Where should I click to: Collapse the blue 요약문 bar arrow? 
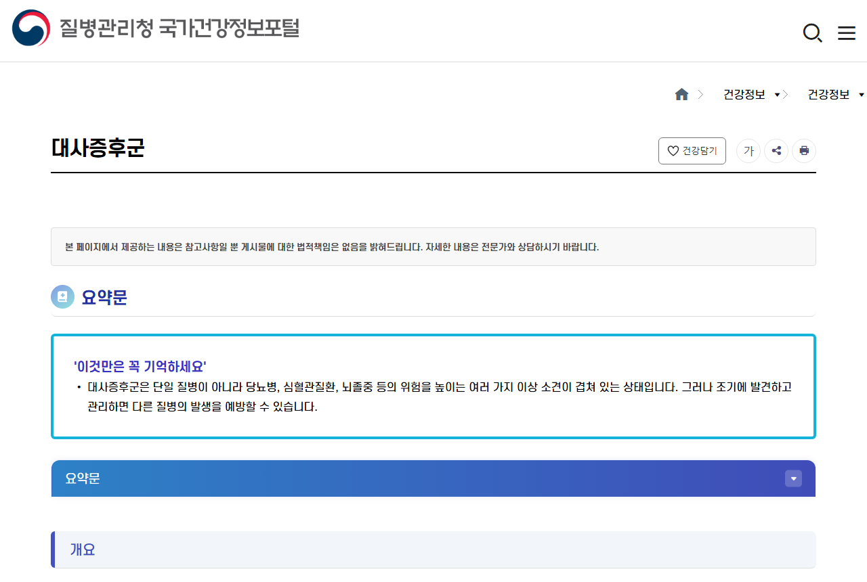click(x=793, y=478)
